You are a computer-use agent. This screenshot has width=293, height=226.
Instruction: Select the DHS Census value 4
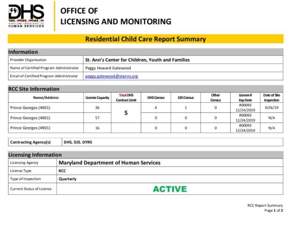click(x=156, y=108)
